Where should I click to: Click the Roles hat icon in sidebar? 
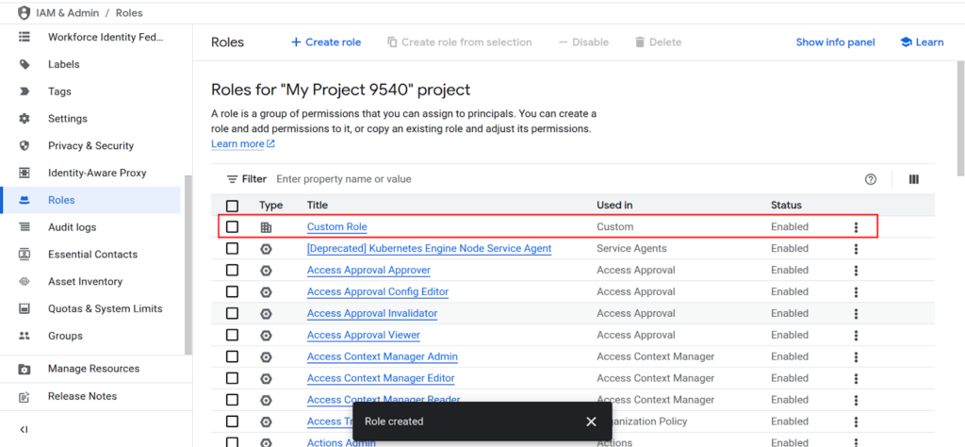[25, 200]
